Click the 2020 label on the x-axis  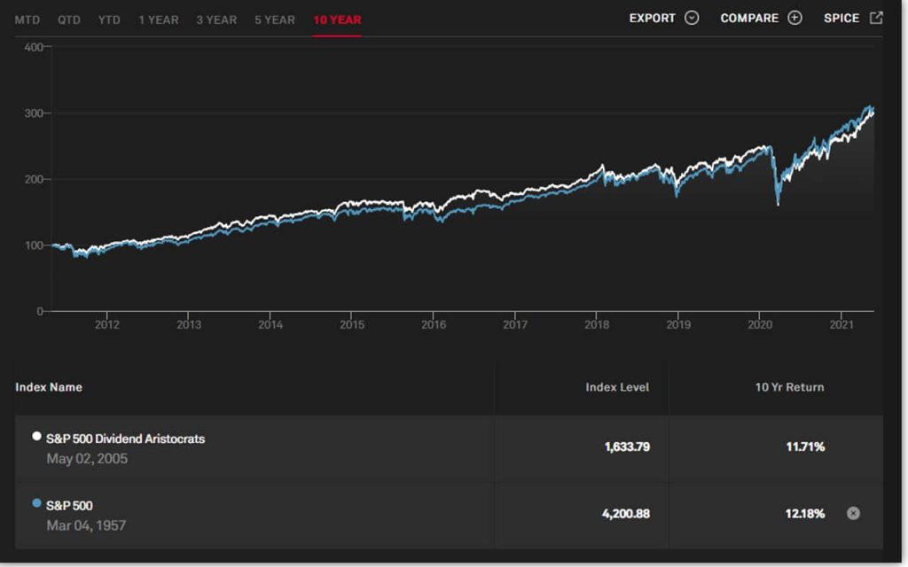(760, 324)
